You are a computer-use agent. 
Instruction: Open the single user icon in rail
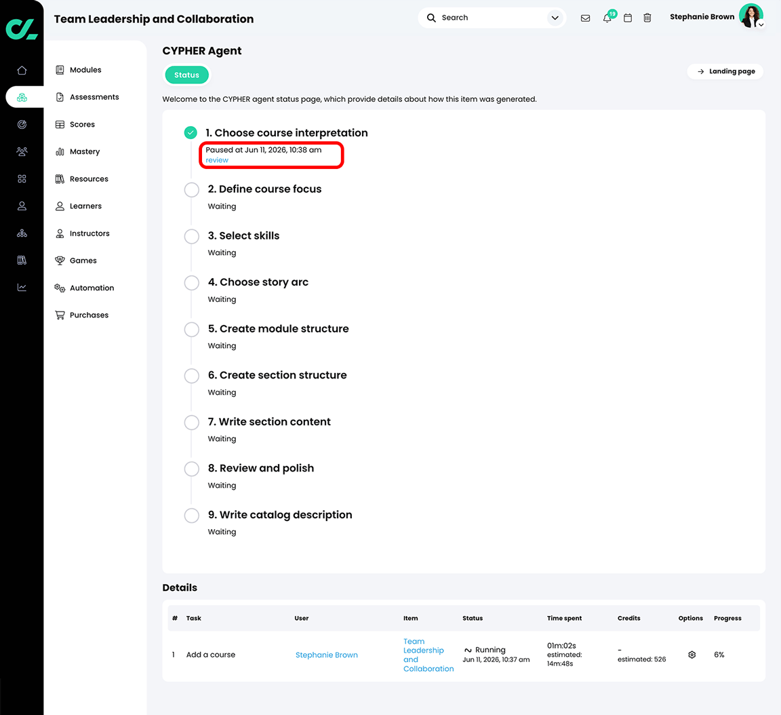(x=22, y=206)
